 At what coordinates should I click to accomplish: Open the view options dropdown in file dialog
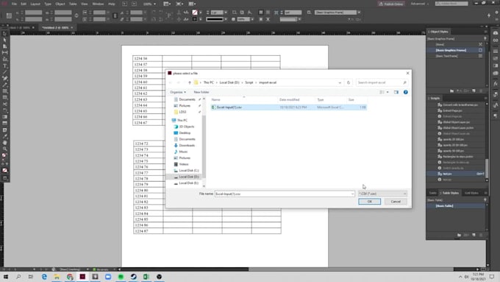point(387,92)
